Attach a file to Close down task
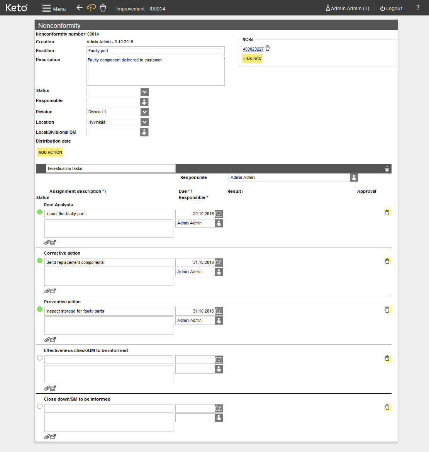 tap(47, 437)
